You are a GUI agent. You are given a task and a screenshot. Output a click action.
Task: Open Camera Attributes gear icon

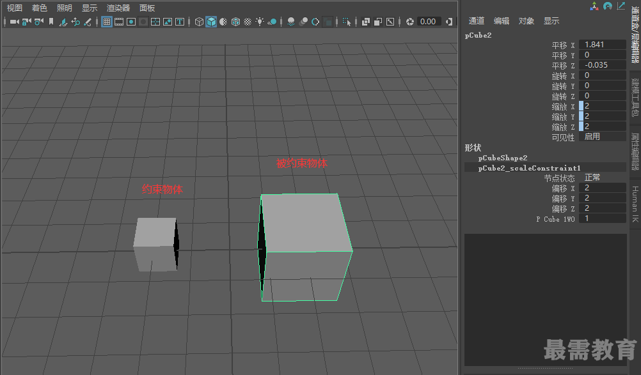[x=39, y=22]
